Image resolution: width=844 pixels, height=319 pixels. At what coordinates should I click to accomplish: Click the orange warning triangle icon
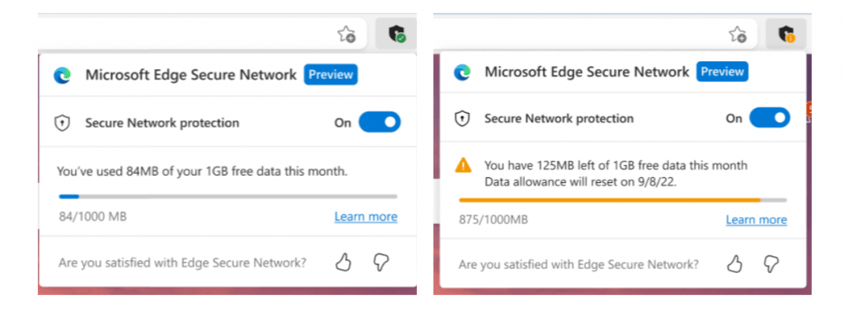click(463, 166)
